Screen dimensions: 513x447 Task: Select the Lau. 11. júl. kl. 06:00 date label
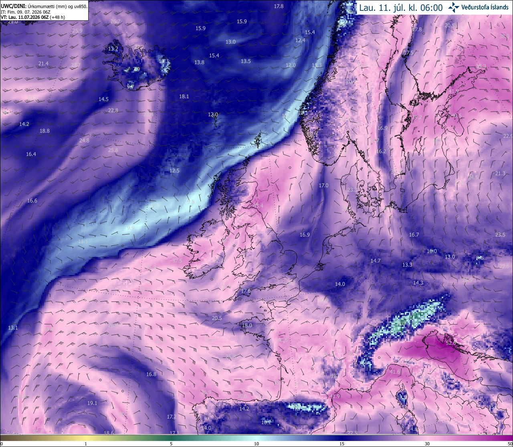click(x=401, y=8)
